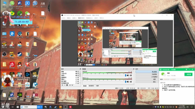195x109 pixels.
Task: Toggle visibility of first 图像 source
Action: (x=76, y=71)
